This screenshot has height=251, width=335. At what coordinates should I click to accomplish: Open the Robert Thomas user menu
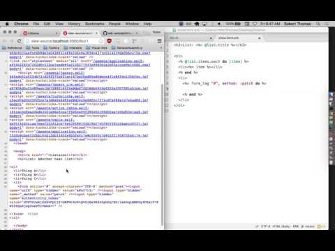[x=297, y=24]
